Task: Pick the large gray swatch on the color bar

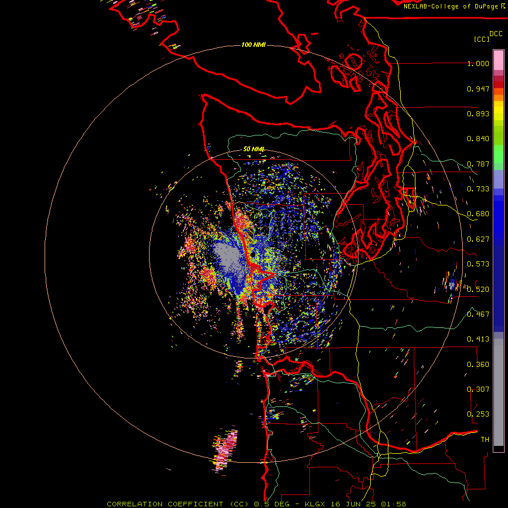Action: click(x=498, y=392)
